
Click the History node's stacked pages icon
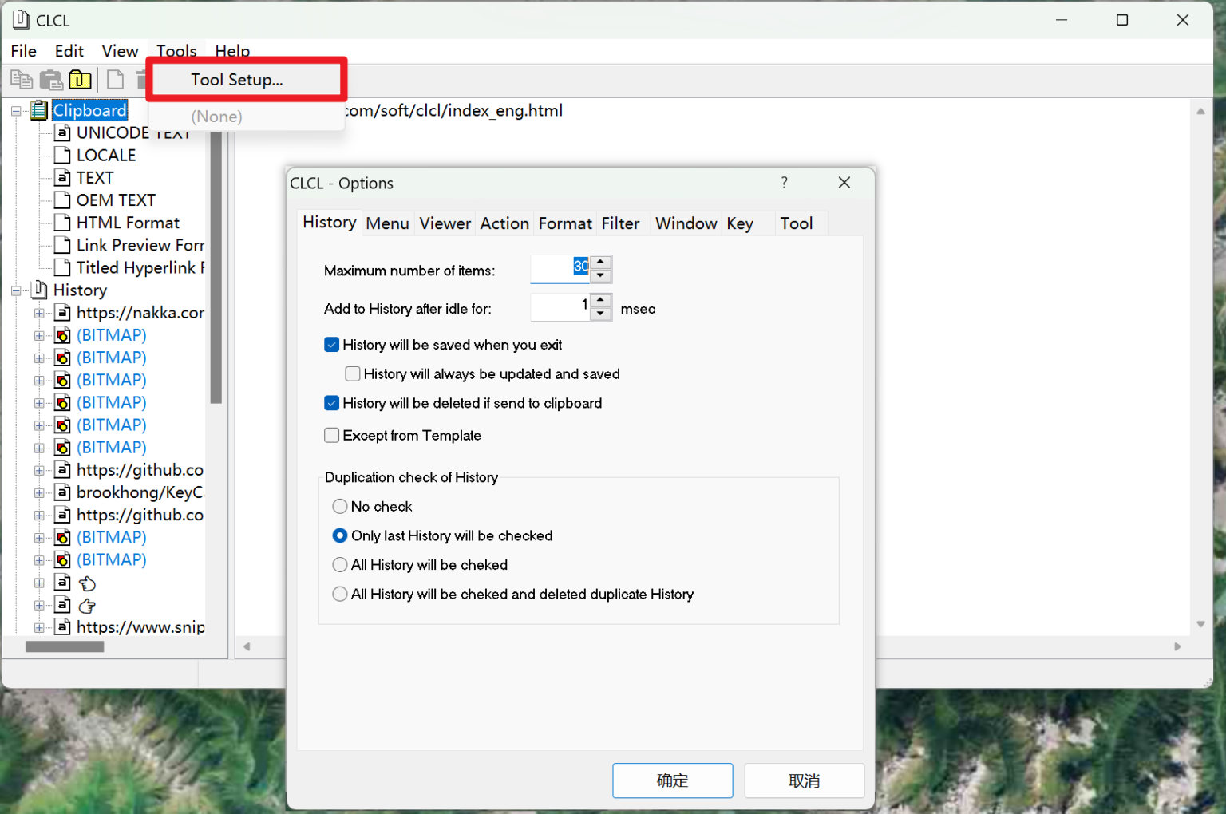[38, 290]
